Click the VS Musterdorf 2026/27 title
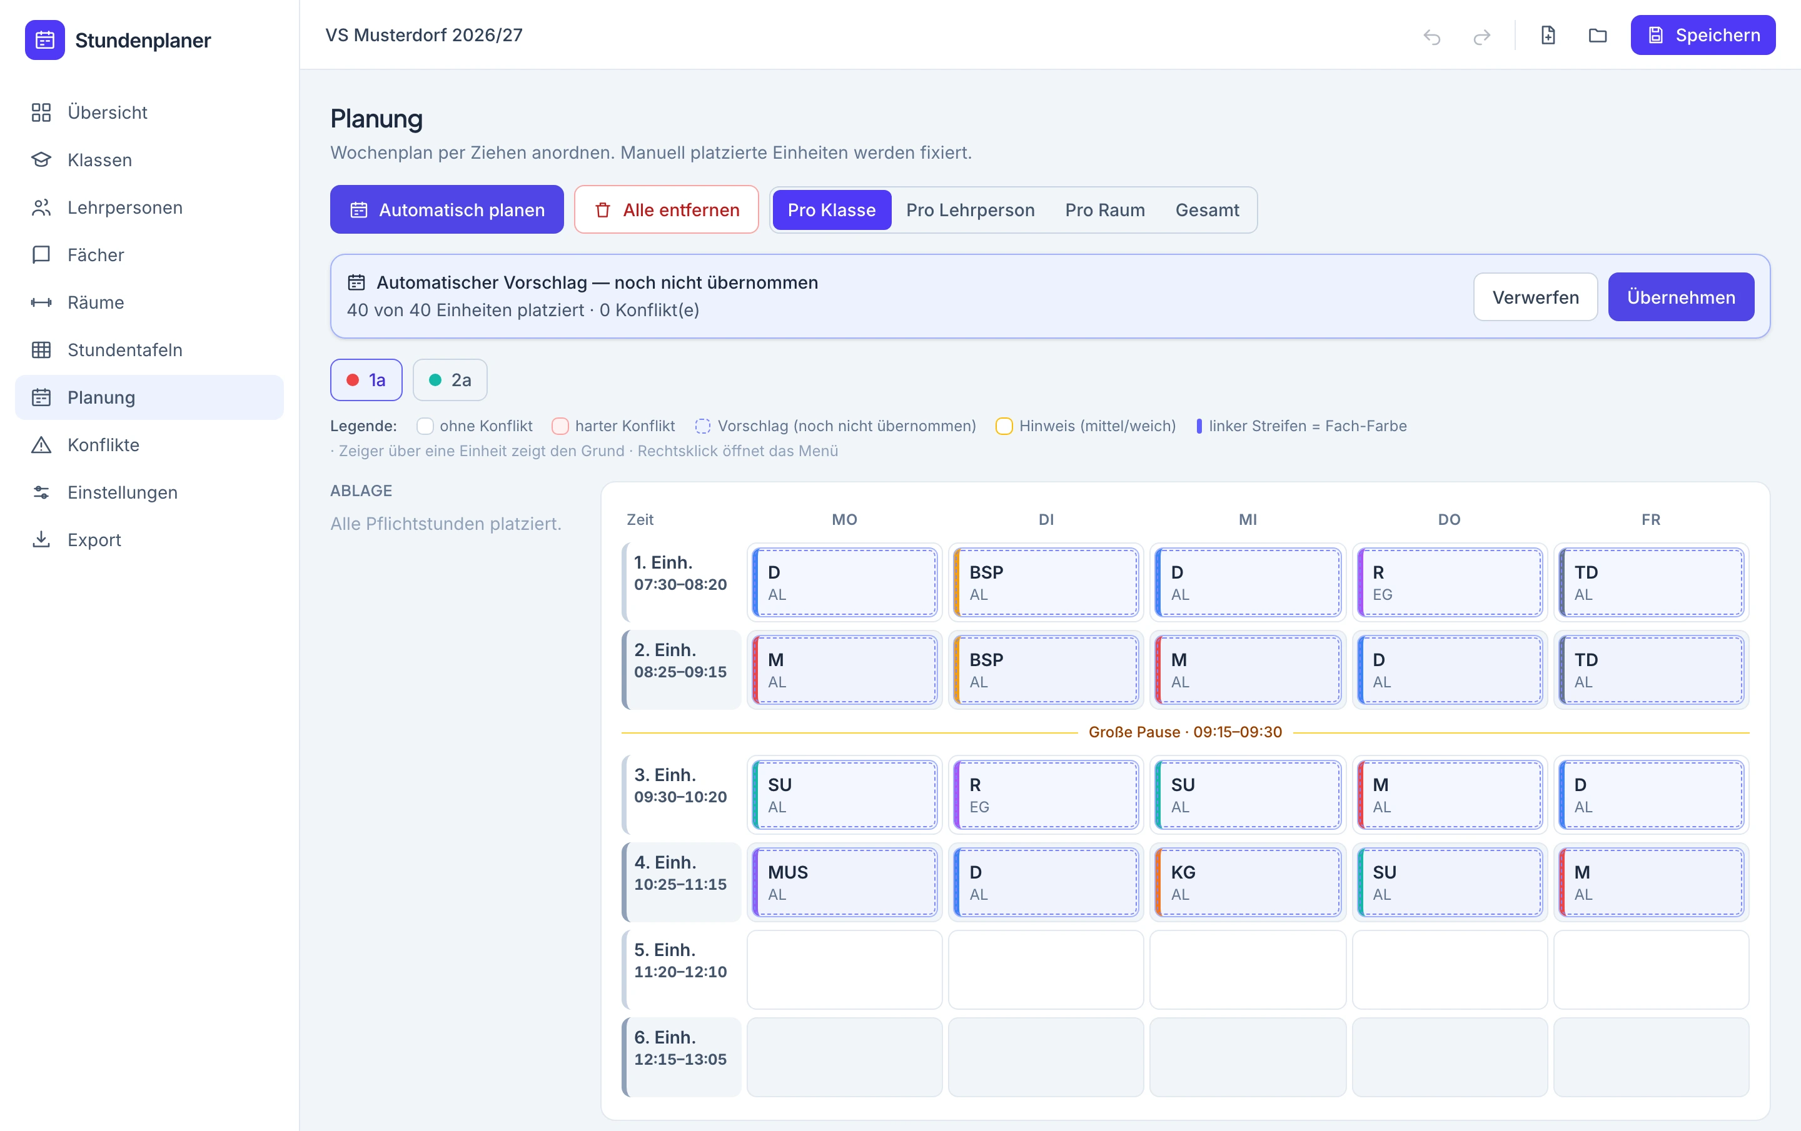Screen dimensions: 1801x1131 424,35
